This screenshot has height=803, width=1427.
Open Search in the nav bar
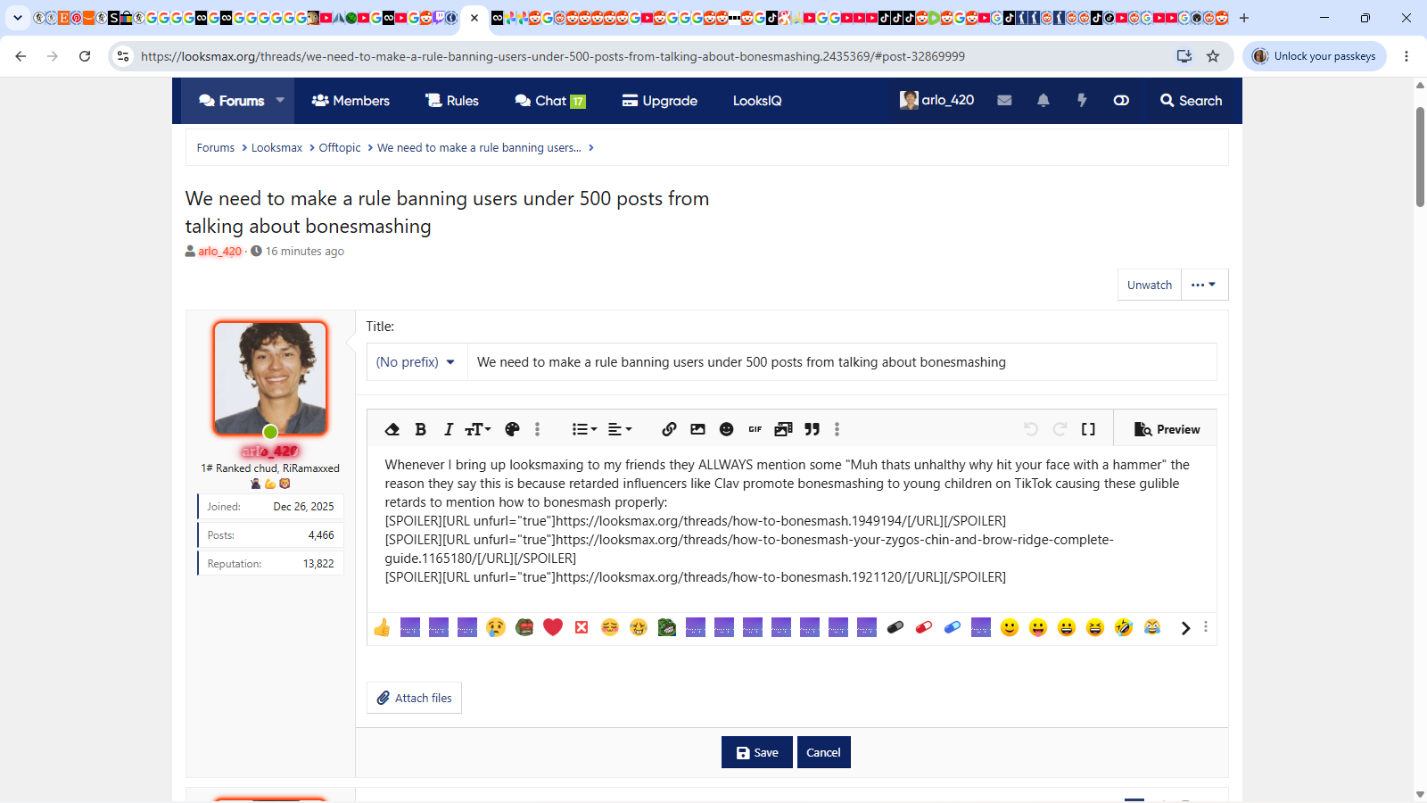point(1191,101)
